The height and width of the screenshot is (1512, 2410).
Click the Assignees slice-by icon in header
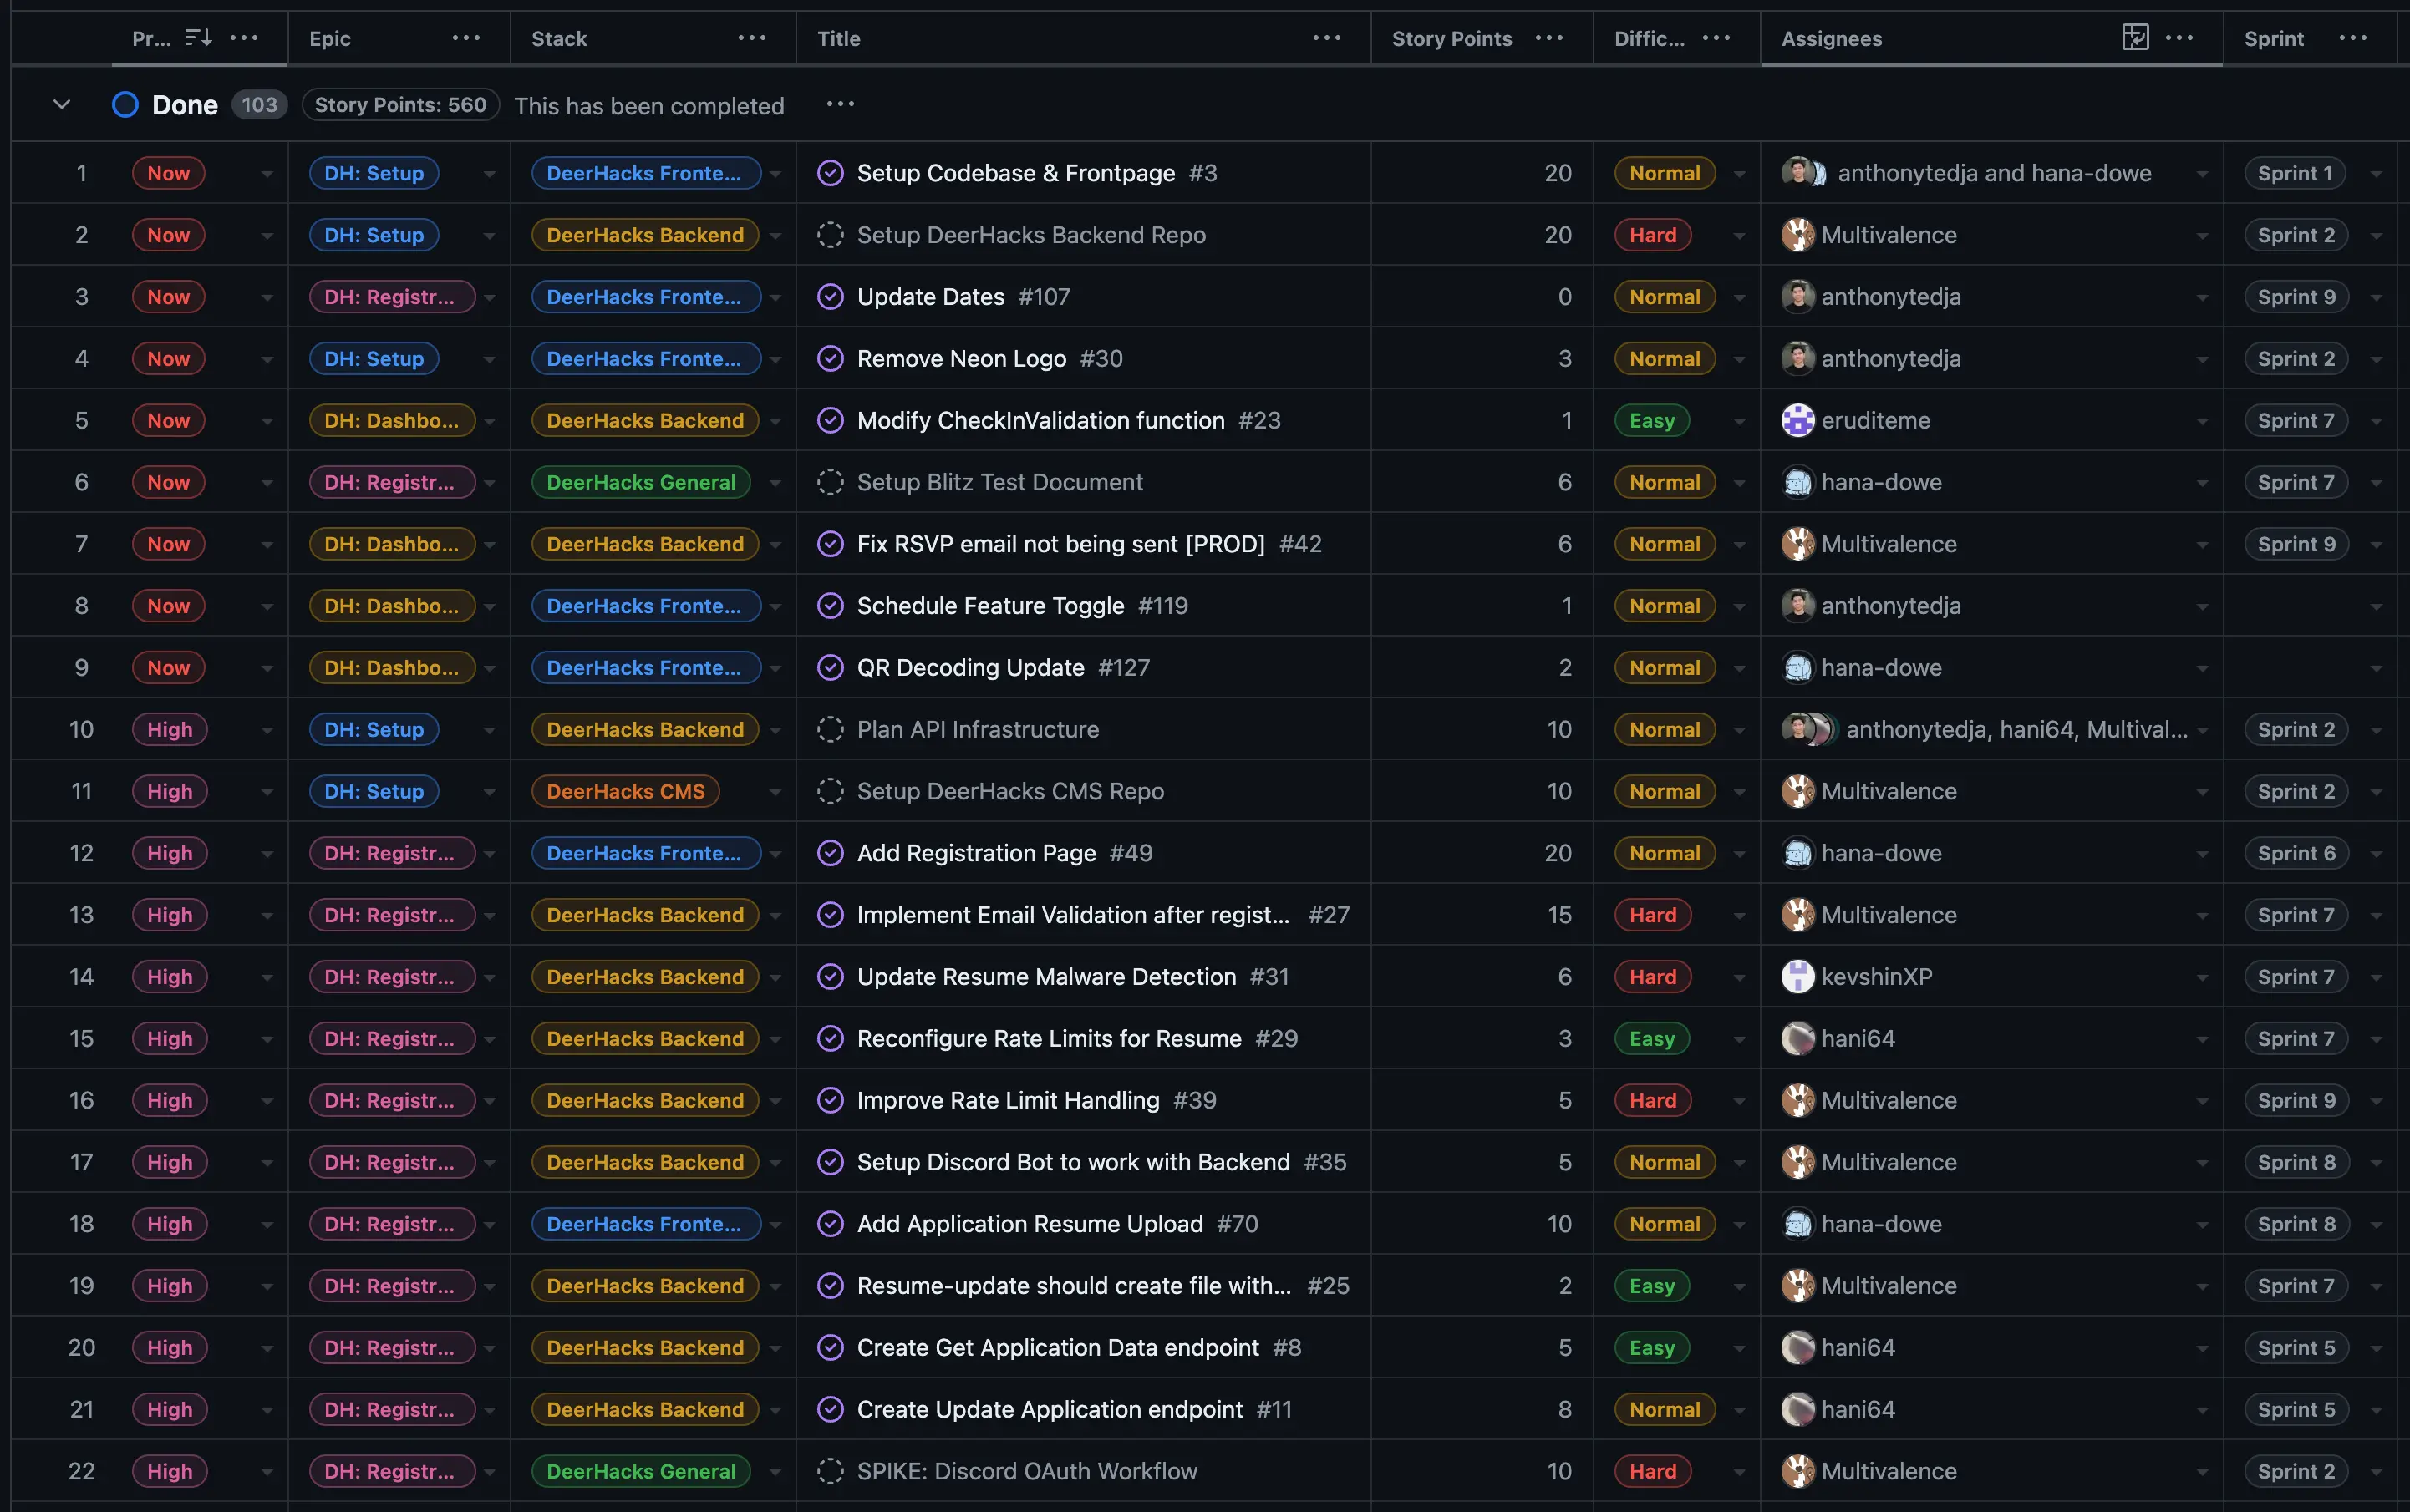(2135, 38)
